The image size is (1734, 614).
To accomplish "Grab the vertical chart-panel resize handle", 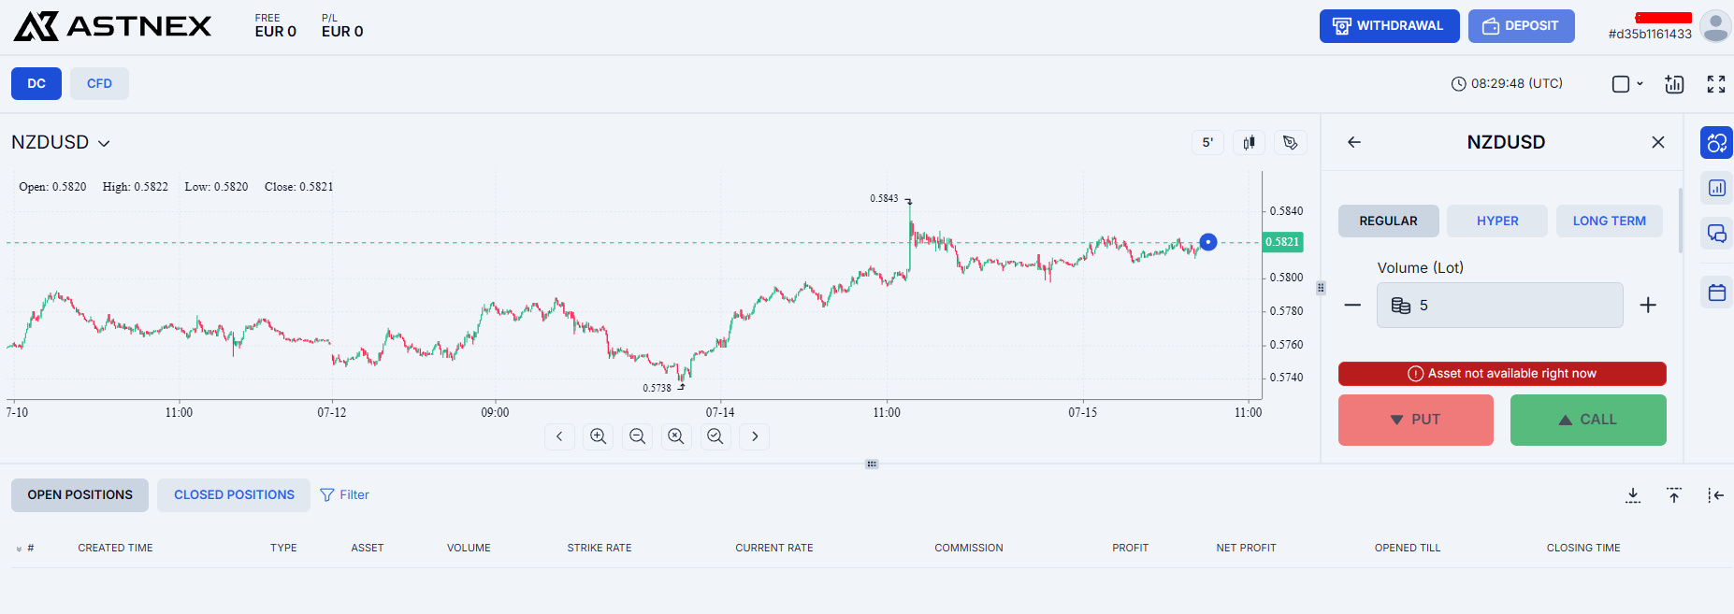I will click(x=1321, y=288).
